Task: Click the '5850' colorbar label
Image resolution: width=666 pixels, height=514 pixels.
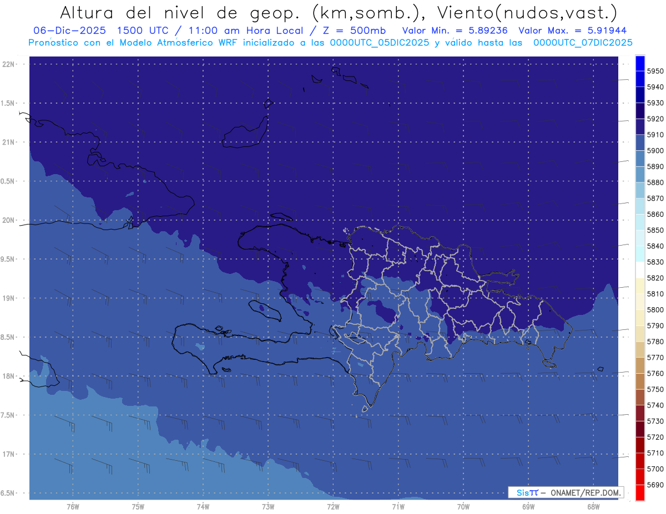Action: [x=655, y=230]
